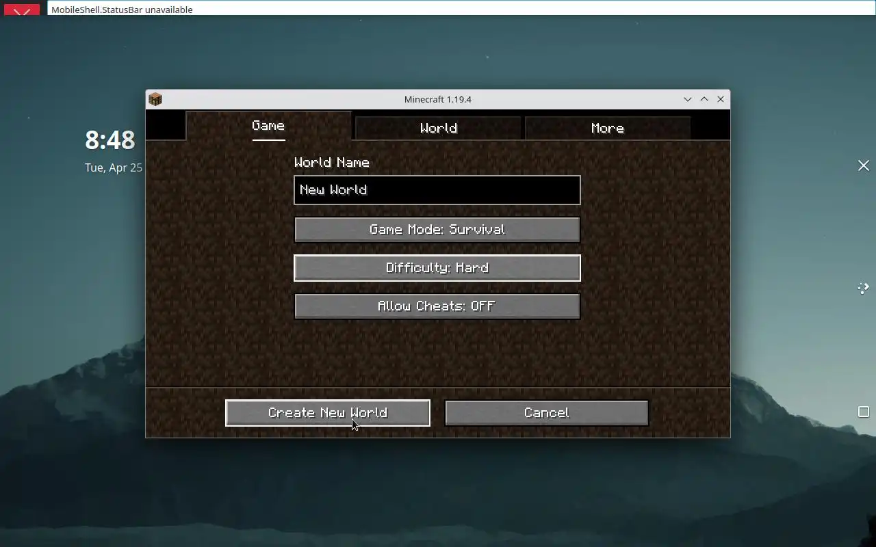
Task: Switch to the Game tab
Action: (x=268, y=126)
